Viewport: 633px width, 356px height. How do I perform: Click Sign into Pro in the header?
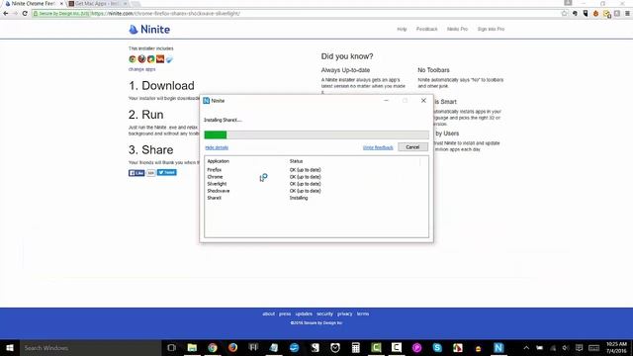coord(491,29)
